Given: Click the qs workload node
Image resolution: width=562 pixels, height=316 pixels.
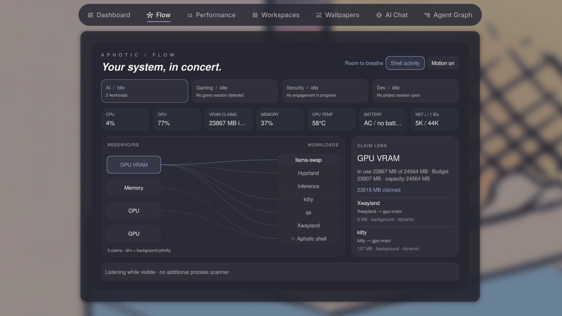Looking at the screenshot, I should (308, 213).
